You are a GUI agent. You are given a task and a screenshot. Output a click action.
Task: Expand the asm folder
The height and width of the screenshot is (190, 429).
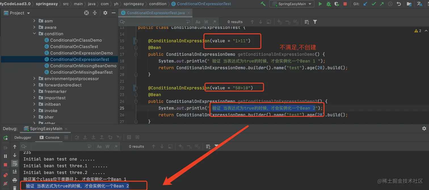[34, 21]
